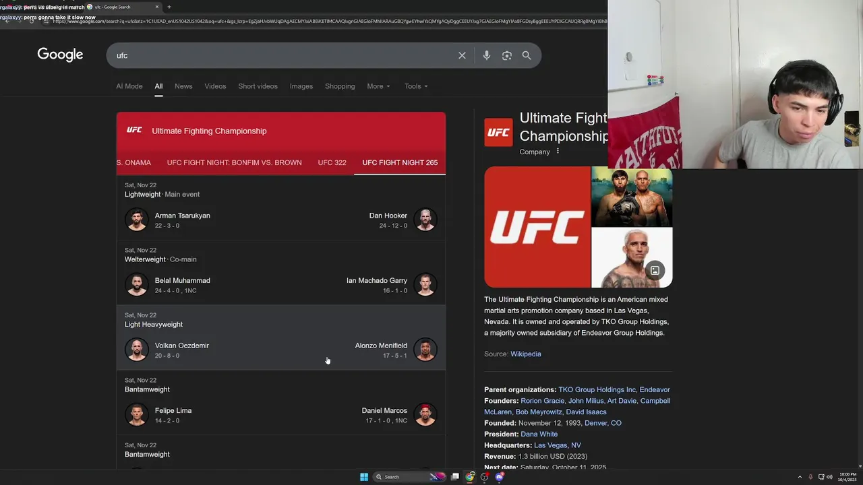Click the Google logo
The width and height of the screenshot is (863, 485).
click(x=60, y=55)
